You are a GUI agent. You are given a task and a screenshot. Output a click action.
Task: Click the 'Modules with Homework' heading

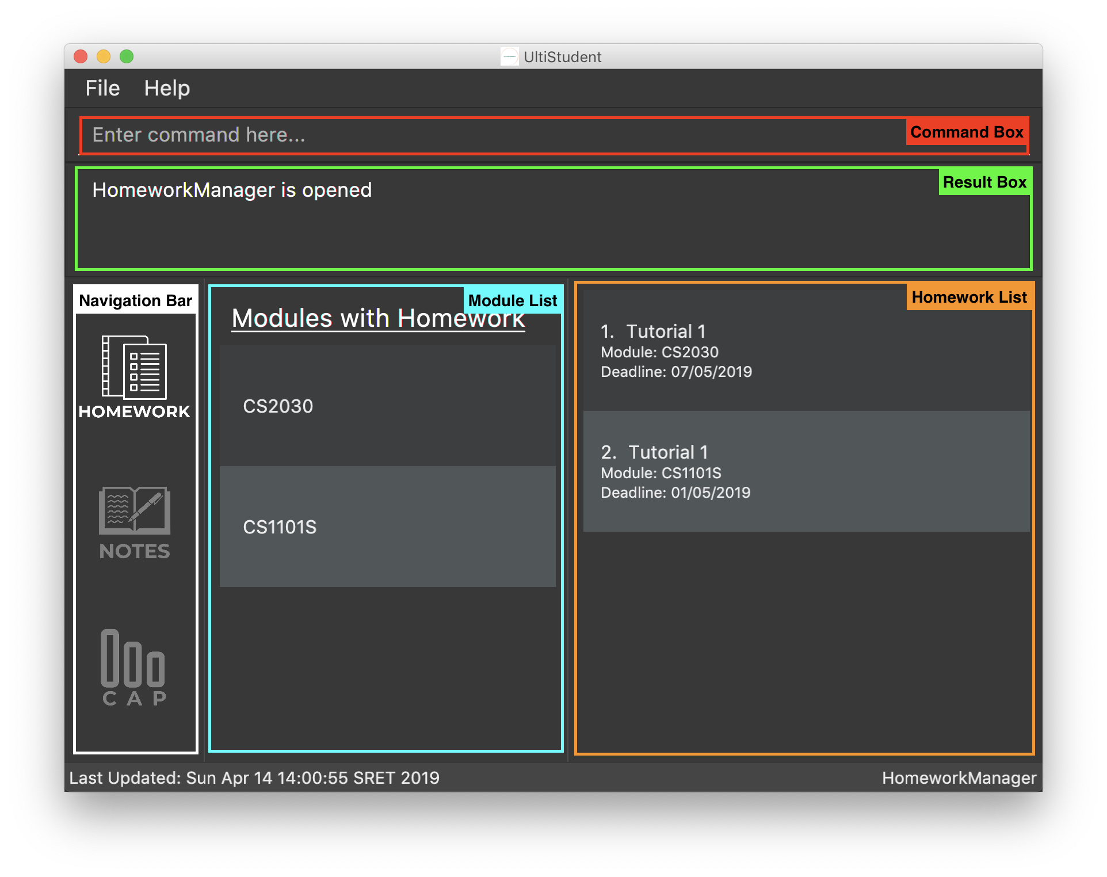(378, 318)
